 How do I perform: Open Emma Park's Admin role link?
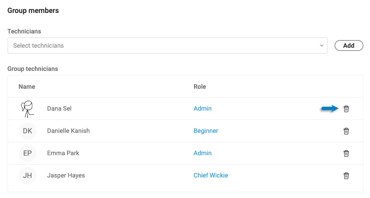point(202,153)
